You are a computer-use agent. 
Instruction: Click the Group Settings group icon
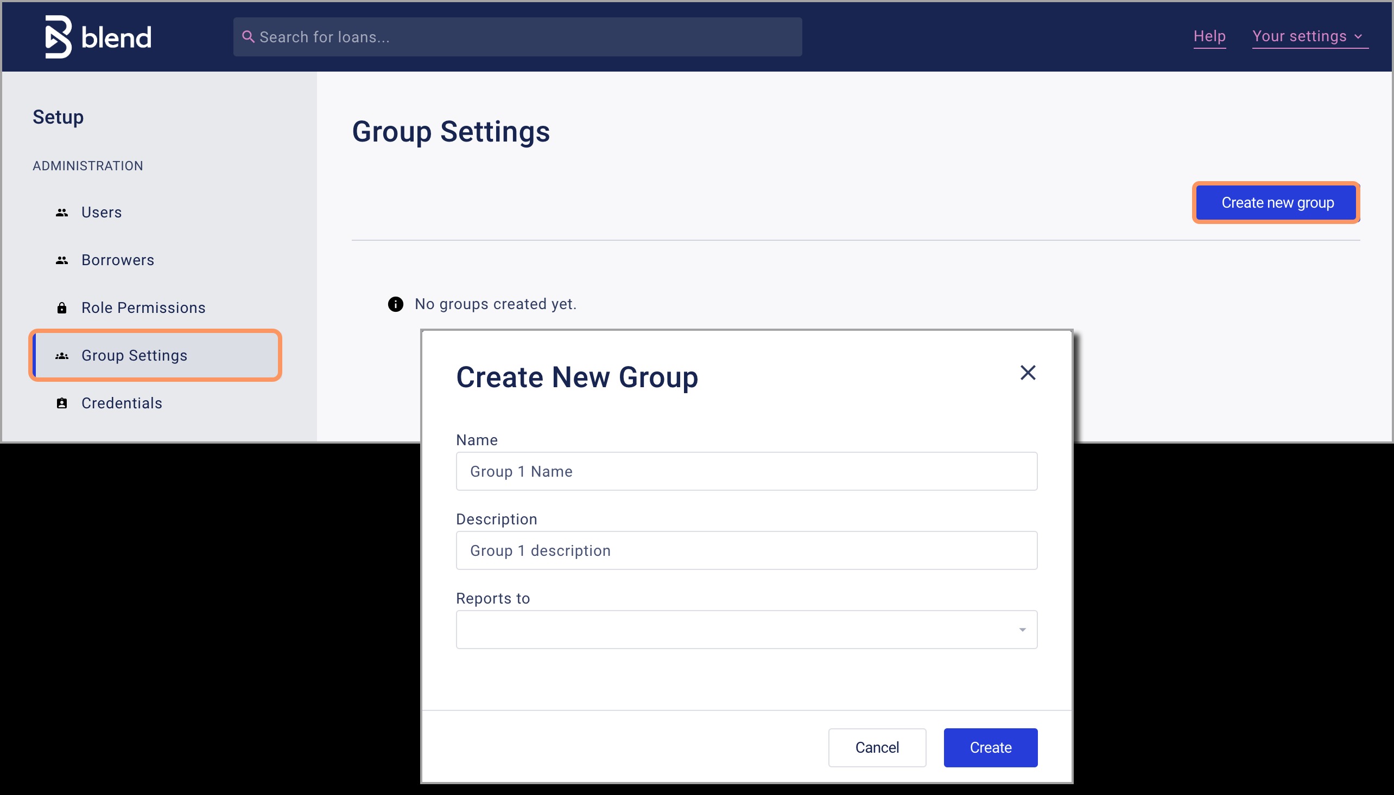click(62, 356)
